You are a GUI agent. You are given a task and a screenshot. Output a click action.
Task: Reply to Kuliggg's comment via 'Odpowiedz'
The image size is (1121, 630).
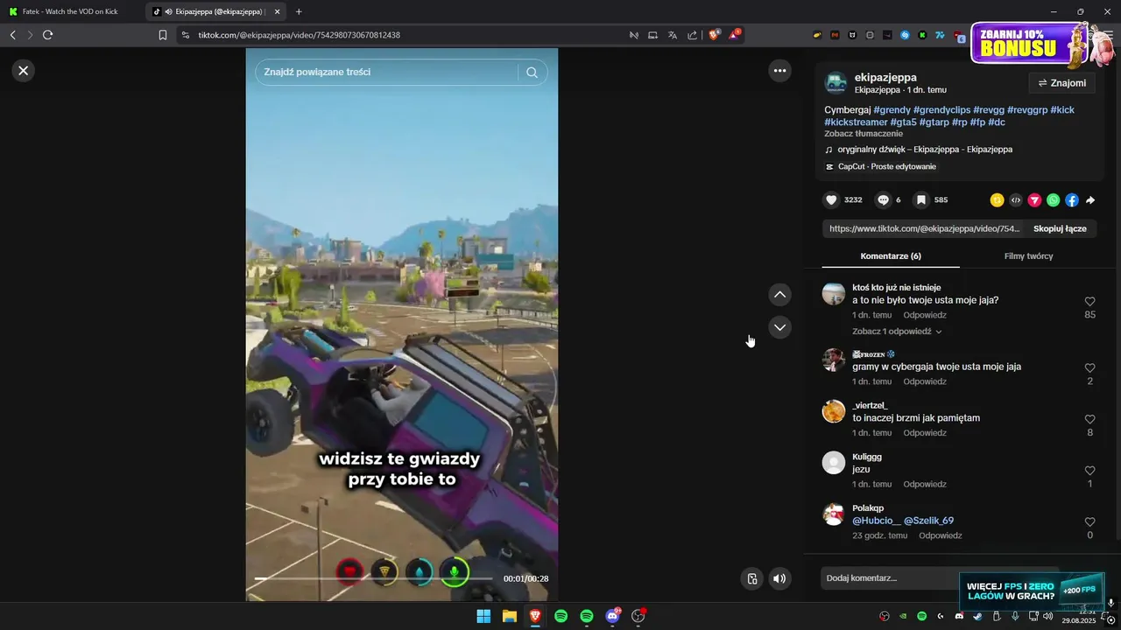pos(925,484)
